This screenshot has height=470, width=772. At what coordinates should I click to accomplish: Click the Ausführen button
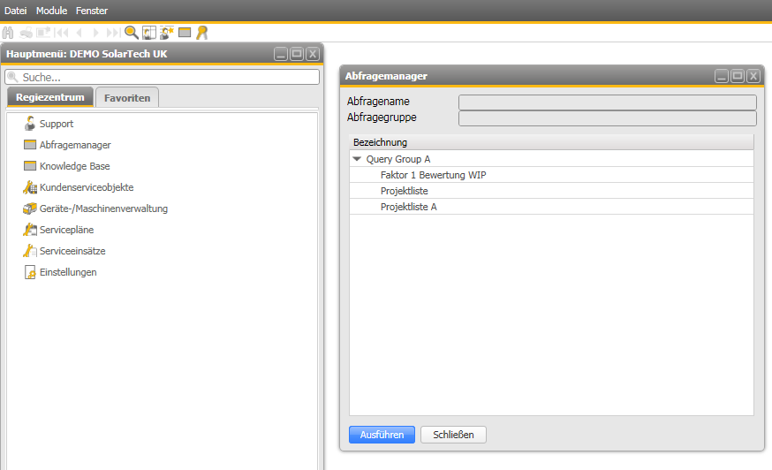[382, 435]
